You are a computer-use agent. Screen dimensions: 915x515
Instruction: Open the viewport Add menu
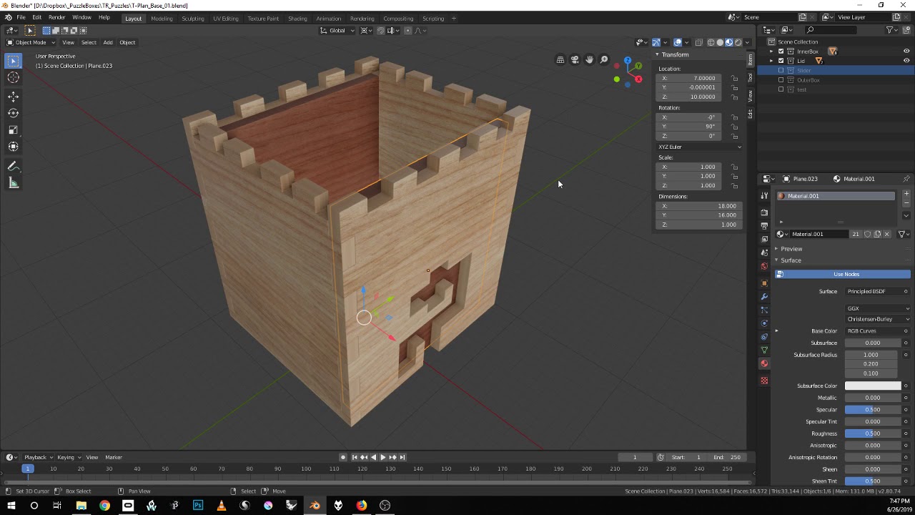click(x=108, y=42)
